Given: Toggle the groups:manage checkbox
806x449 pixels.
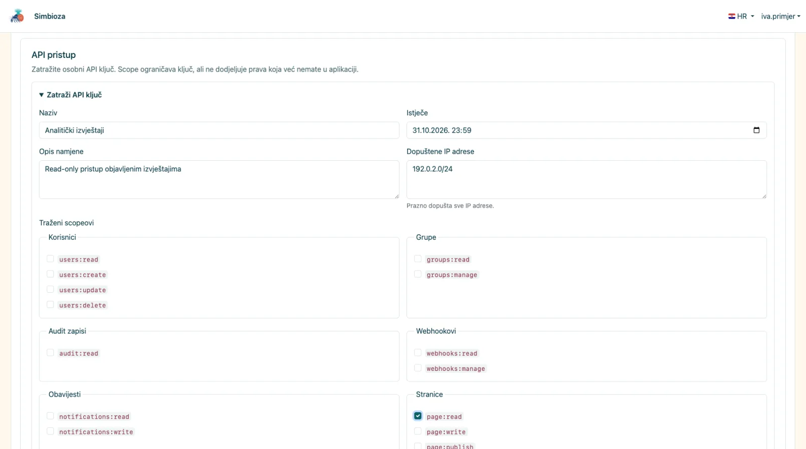Looking at the screenshot, I should pos(418,274).
